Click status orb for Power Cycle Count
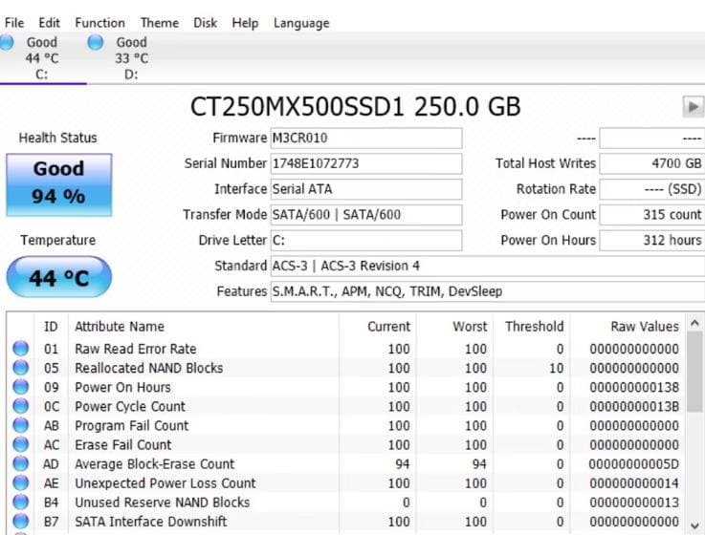This screenshot has width=705, height=535. point(20,406)
